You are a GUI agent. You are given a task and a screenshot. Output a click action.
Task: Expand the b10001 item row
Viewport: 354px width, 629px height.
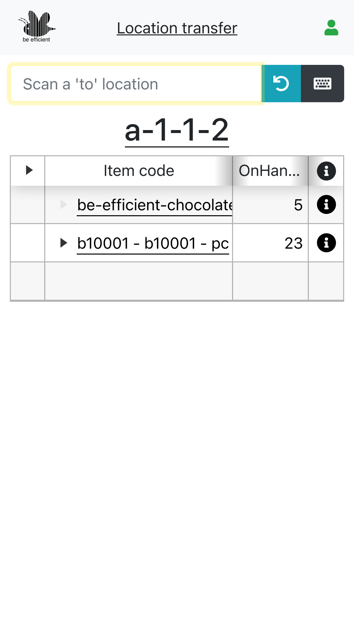[x=64, y=243]
